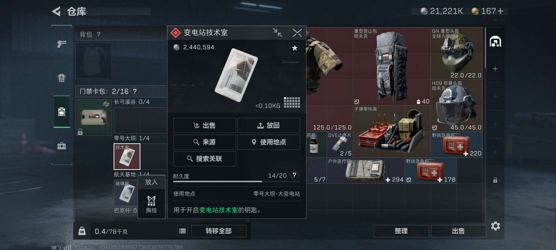Select 胸挂 option in the 放入 menu
Image resolution: width=556 pixels, height=250 pixels.
click(x=151, y=204)
